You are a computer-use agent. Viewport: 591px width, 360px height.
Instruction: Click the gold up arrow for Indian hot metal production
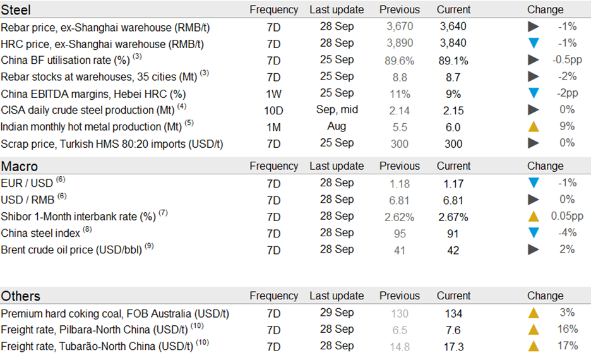pos(534,126)
